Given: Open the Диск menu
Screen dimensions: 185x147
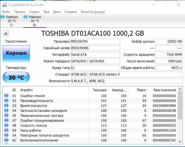Looking at the screenshot, I should coord(57,12).
